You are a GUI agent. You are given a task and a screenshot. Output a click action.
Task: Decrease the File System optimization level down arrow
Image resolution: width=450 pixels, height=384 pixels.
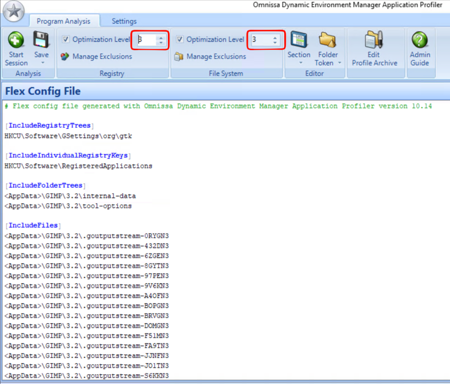coord(275,43)
